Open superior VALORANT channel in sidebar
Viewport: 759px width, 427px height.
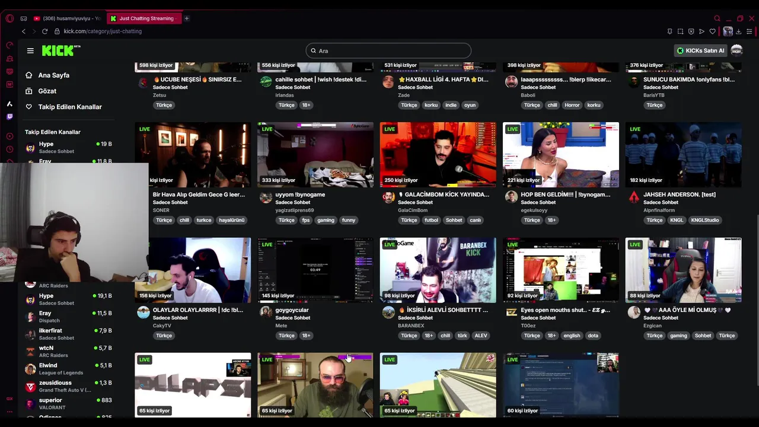point(68,403)
